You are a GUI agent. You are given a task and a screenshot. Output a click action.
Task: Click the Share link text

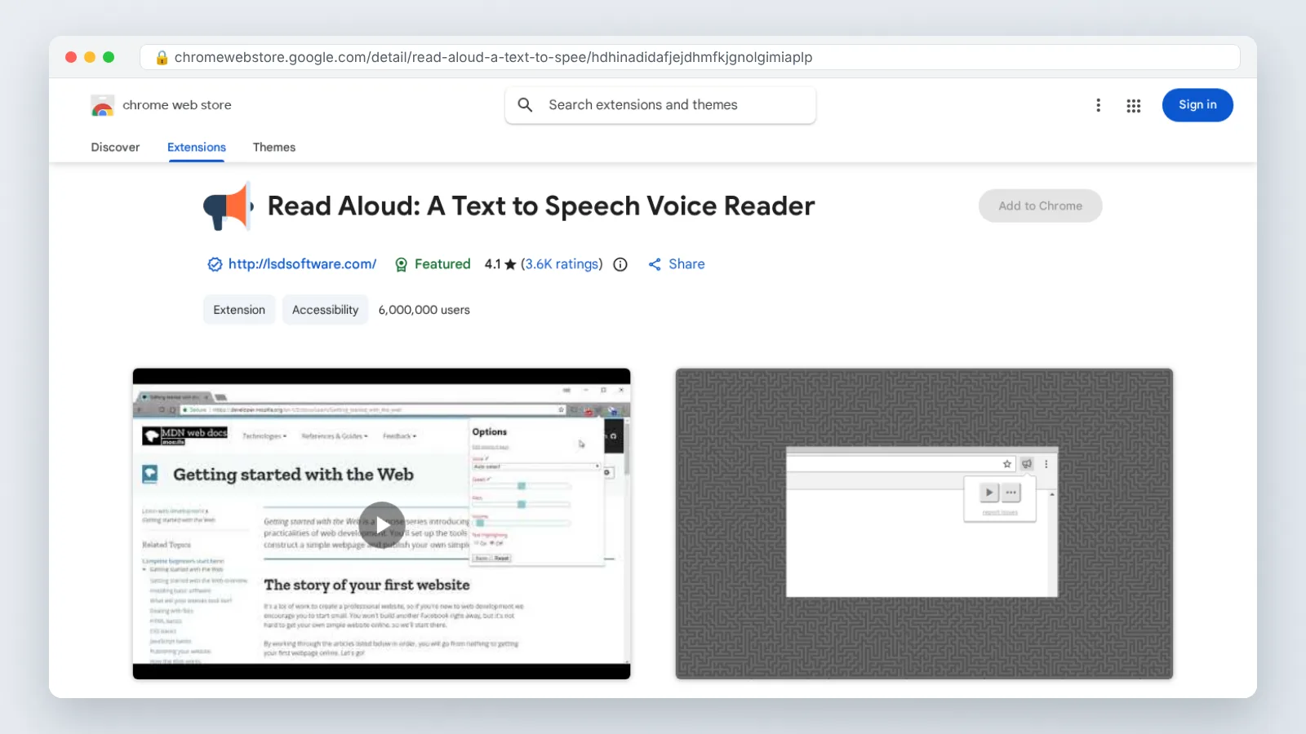686,264
